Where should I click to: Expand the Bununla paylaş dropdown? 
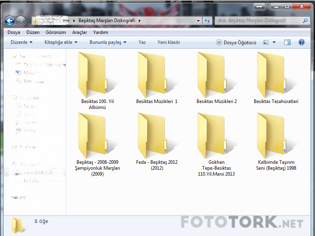(108, 42)
